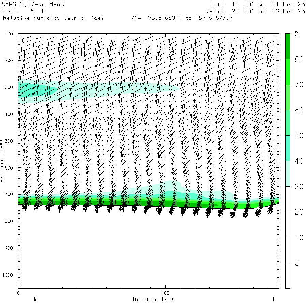Click the 300 pressure axis label
Image resolution: width=307 pixels, height=307 pixels.
click(x=9, y=87)
